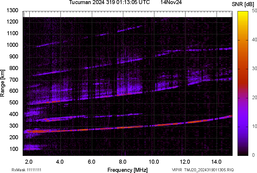Click the Frequency [MHz] axis label

point(128,170)
